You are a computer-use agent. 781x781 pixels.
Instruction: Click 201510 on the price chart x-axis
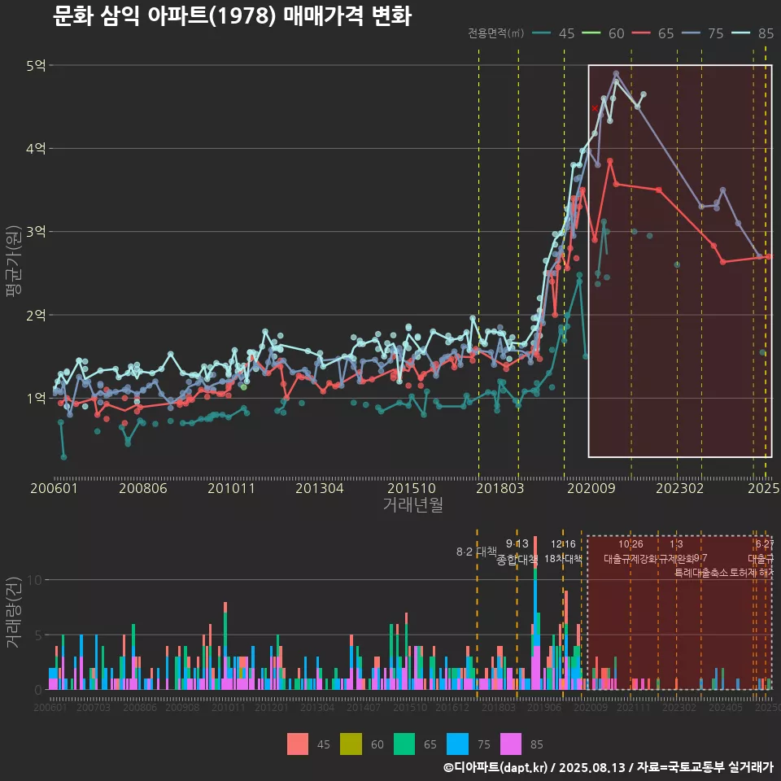tap(412, 488)
